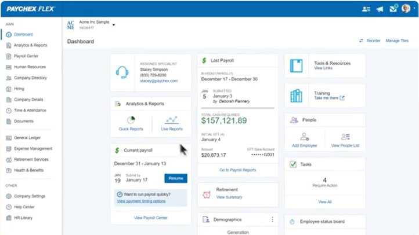Go to Dashboard in the sidebar

(x=23, y=34)
